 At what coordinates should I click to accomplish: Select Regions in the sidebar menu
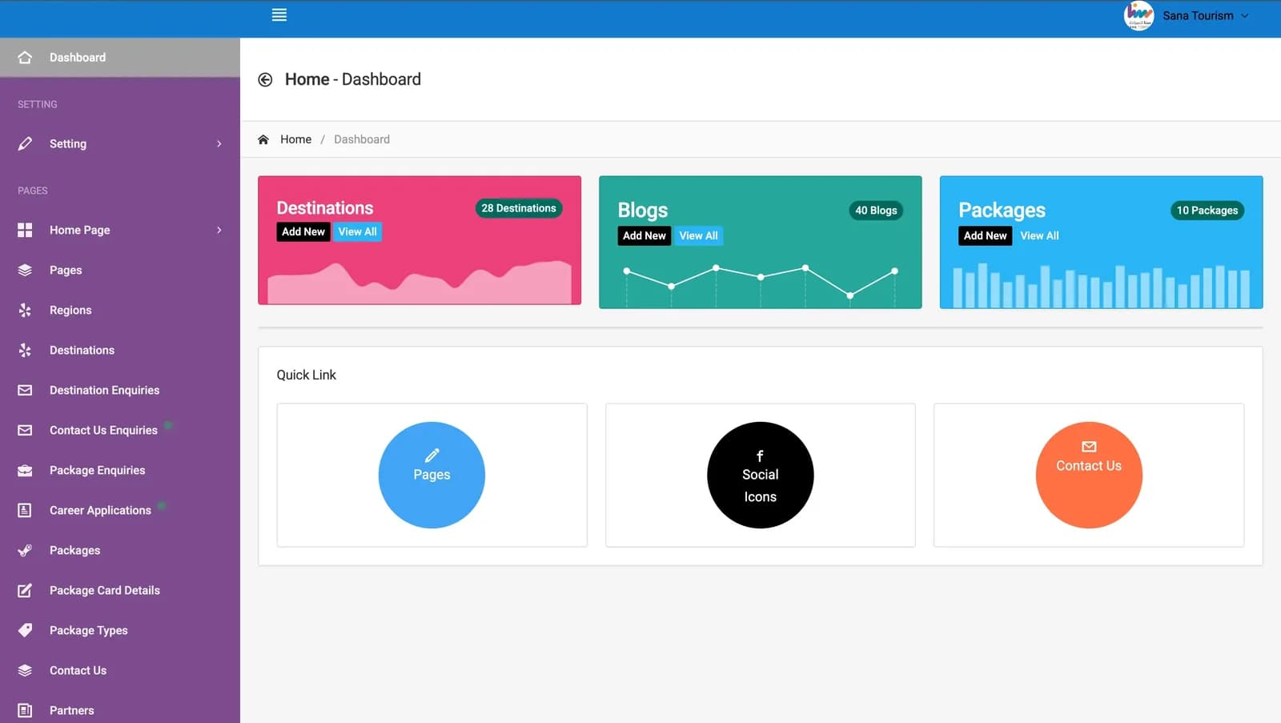tap(120, 310)
